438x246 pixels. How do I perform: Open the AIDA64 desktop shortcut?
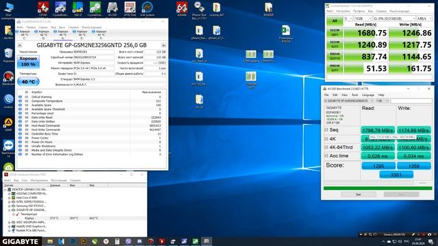[182, 8]
